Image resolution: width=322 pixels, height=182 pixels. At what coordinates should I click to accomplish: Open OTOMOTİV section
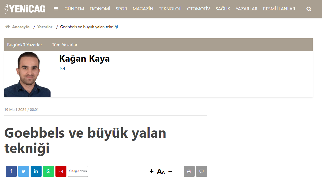click(198, 9)
